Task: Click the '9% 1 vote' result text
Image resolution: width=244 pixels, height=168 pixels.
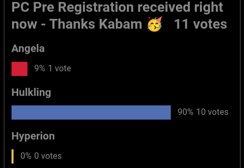Action: click(x=53, y=68)
